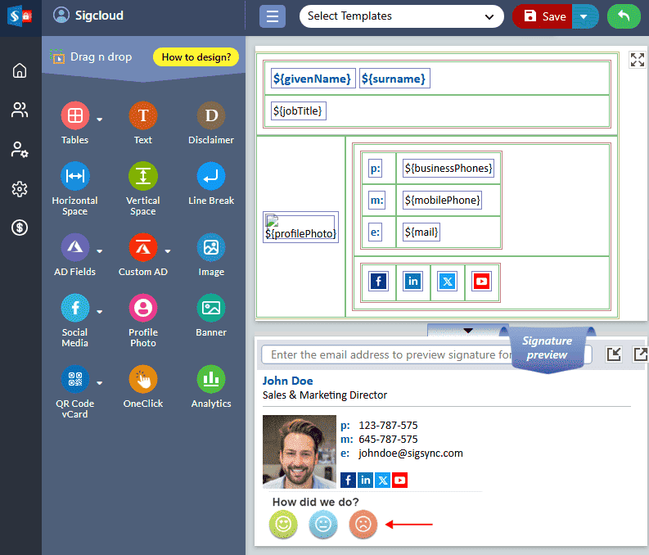This screenshot has height=555, width=649.
Task: Click the green undo back button
Action: point(624,16)
